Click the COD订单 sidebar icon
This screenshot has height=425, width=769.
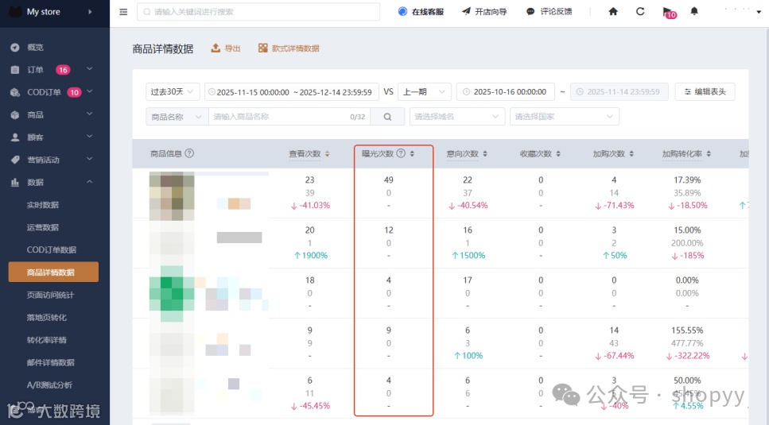(15, 92)
